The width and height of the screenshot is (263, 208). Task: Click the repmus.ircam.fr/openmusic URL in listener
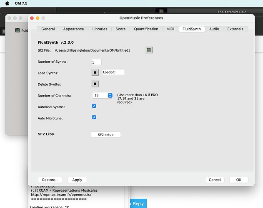[x=61, y=195]
